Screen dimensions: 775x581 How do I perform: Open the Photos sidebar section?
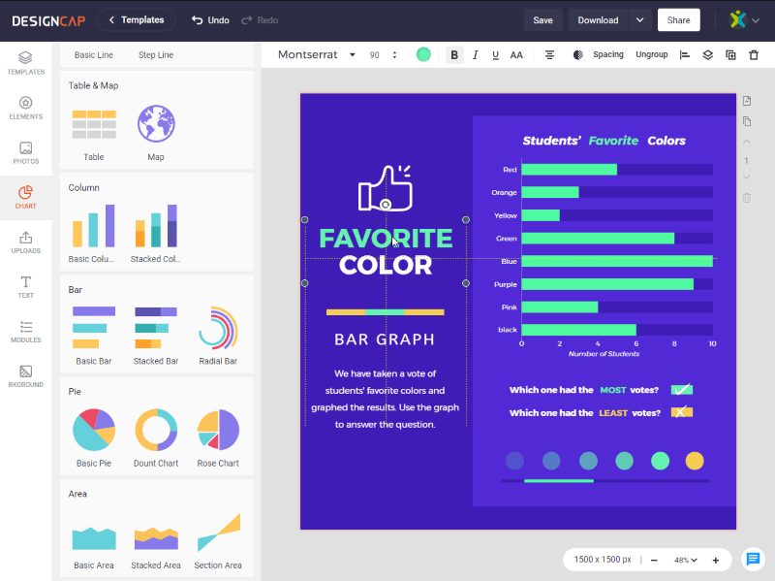click(x=26, y=152)
